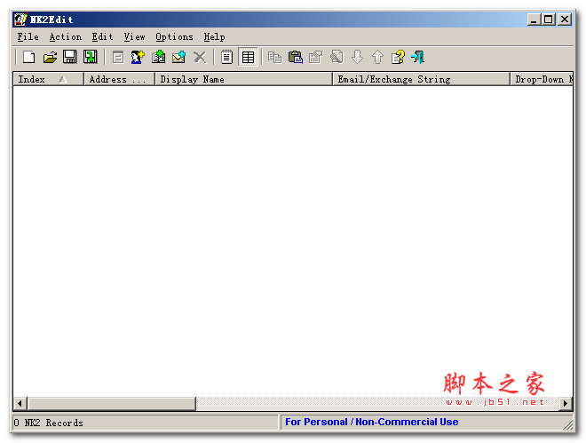The width and height of the screenshot is (586, 443).
Task: Click the Exit door icon in toolbar
Action: [417, 58]
